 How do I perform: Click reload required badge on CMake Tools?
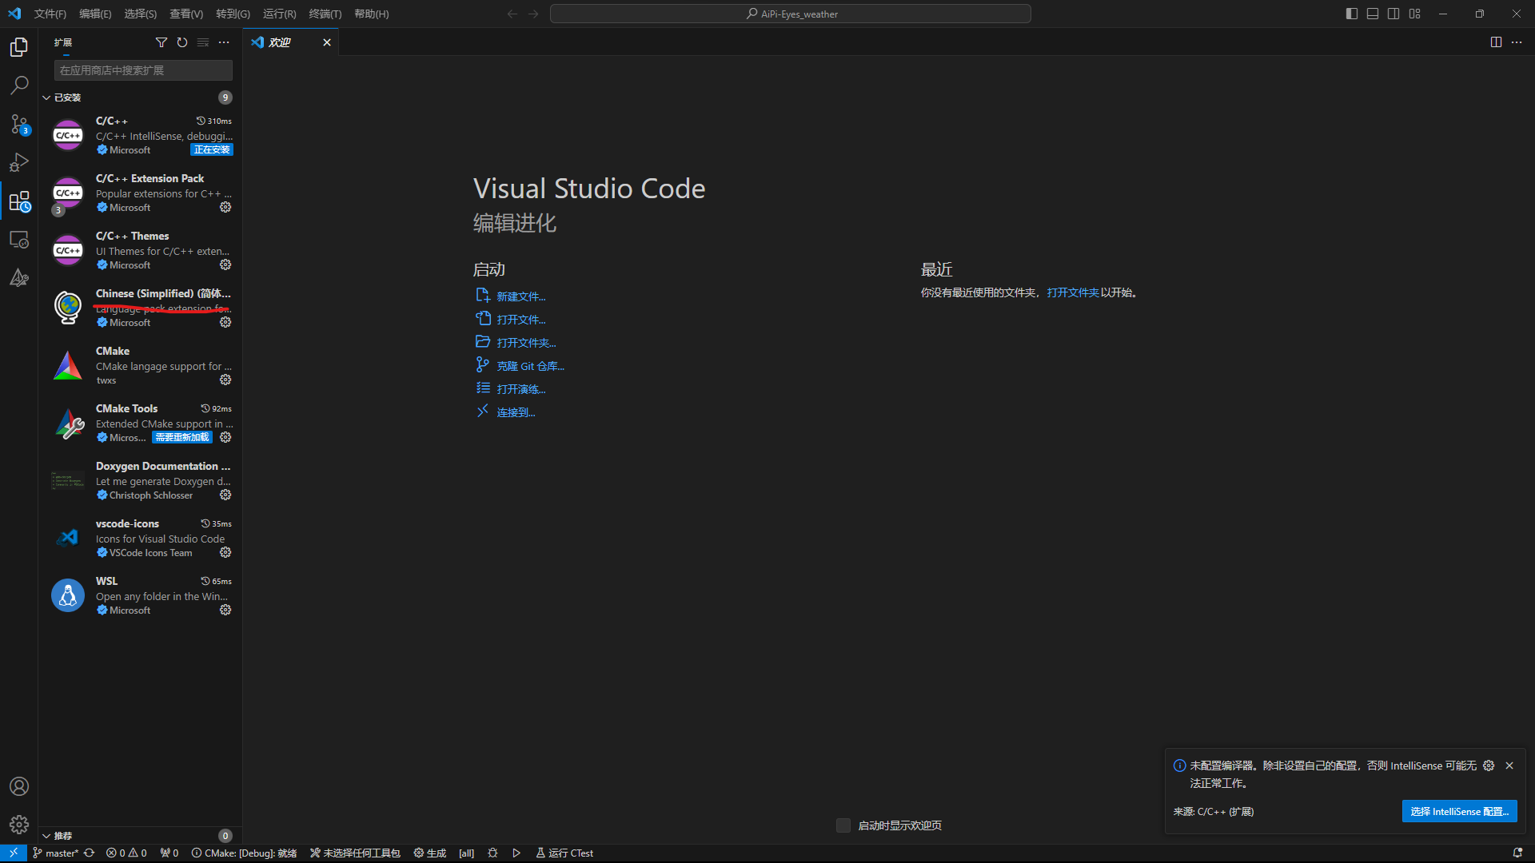182,437
